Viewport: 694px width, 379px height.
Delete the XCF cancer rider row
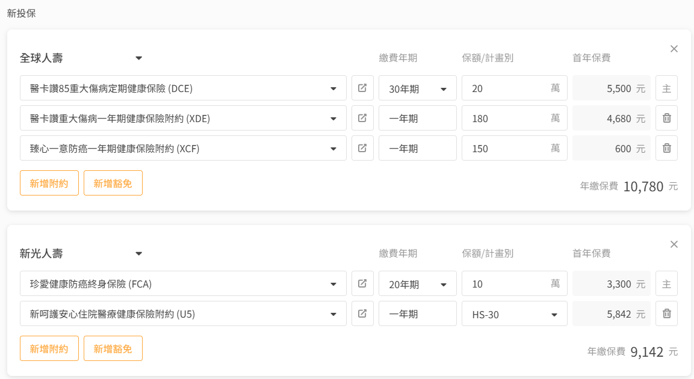(666, 148)
